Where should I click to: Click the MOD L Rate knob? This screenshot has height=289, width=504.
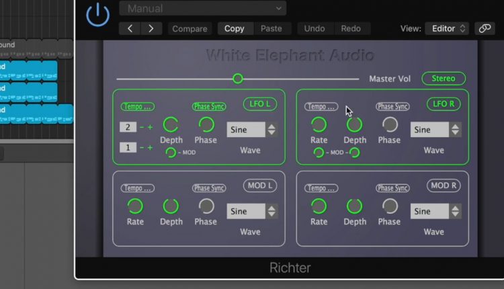tap(135, 206)
